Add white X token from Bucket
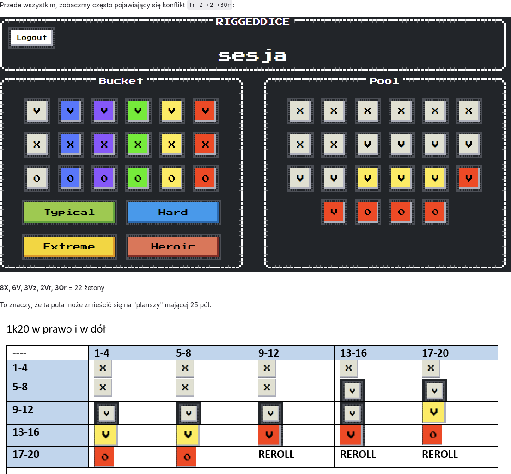Viewport: 511px width, 474px height. click(37, 145)
